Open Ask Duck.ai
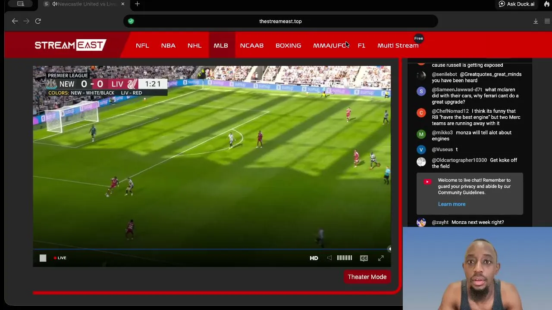Image resolution: width=552 pixels, height=310 pixels. tap(517, 4)
